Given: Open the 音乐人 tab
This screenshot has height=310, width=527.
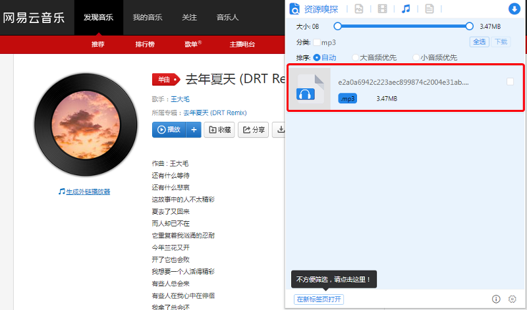Looking at the screenshot, I should 227,18.
